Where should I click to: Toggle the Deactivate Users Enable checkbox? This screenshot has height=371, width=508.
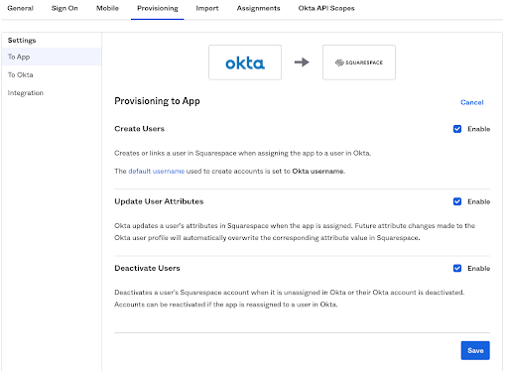tap(457, 268)
